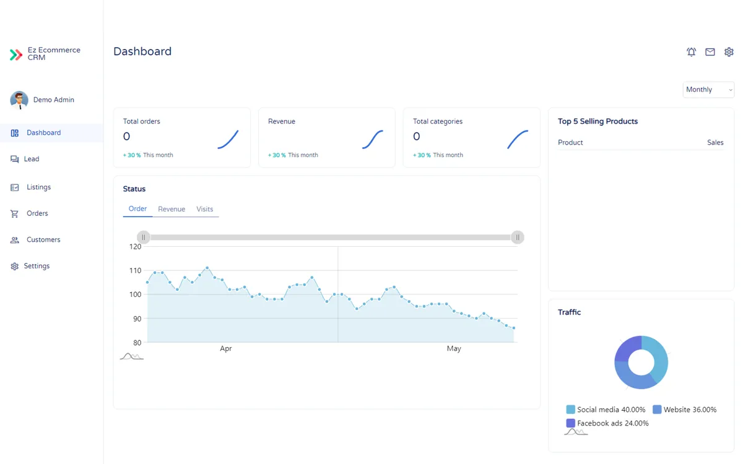Click the Dashboard page heading
The image size is (743, 464).
pyautogui.click(x=142, y=51)
